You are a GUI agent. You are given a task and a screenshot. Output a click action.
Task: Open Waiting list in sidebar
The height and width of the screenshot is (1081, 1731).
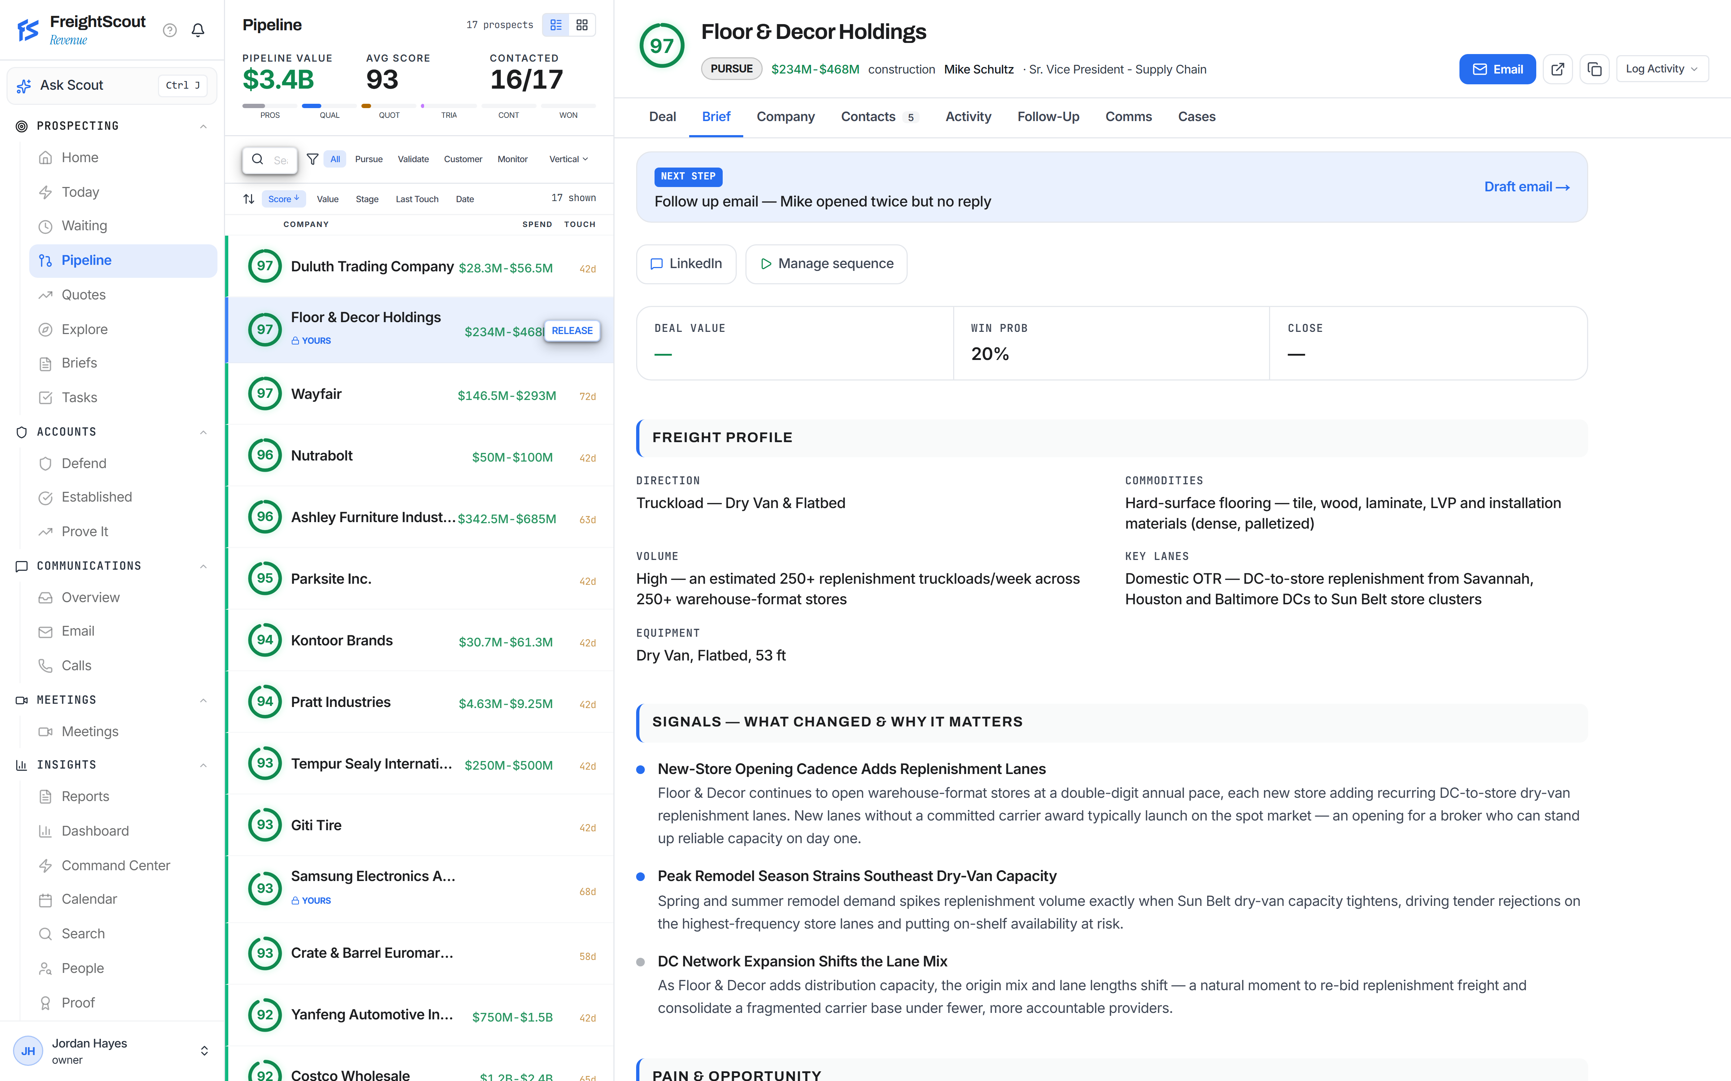[123, 226]
